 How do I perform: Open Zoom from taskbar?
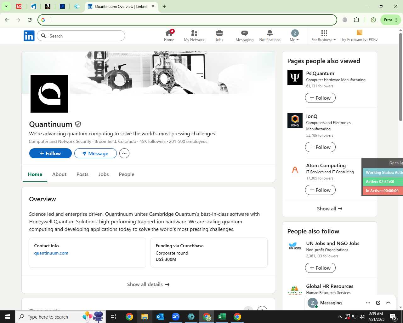pyautogui.click(x=176, y=317)
